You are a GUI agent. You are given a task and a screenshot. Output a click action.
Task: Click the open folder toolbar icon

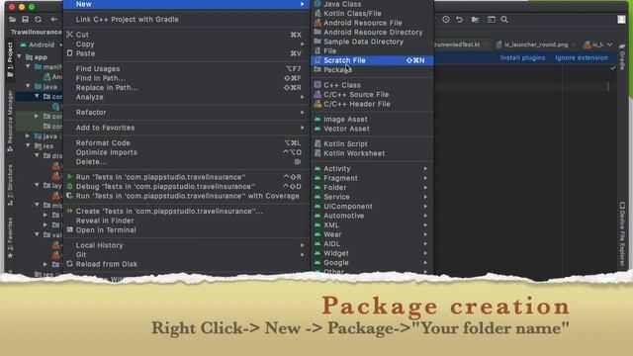point(13,20)
